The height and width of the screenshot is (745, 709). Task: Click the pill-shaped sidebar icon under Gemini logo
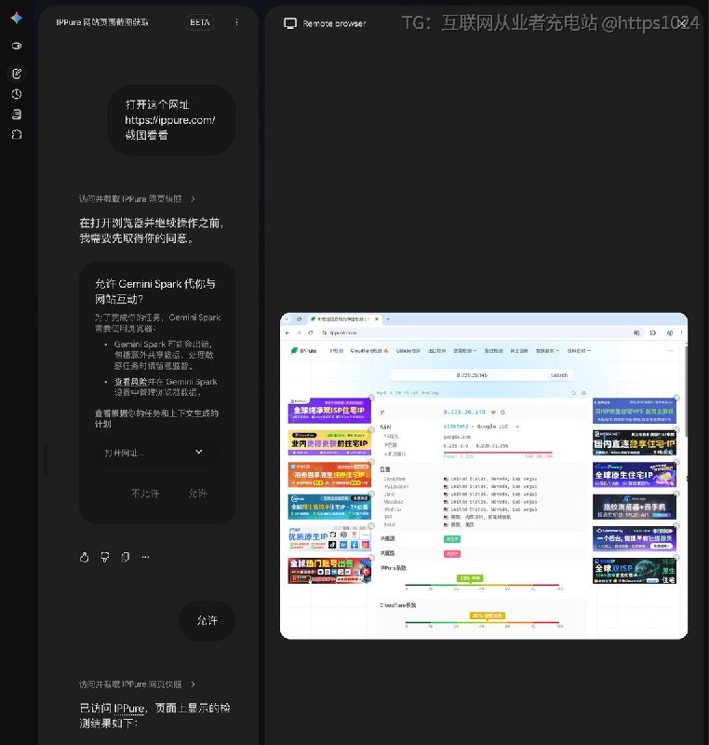click(x=17, y=46)
